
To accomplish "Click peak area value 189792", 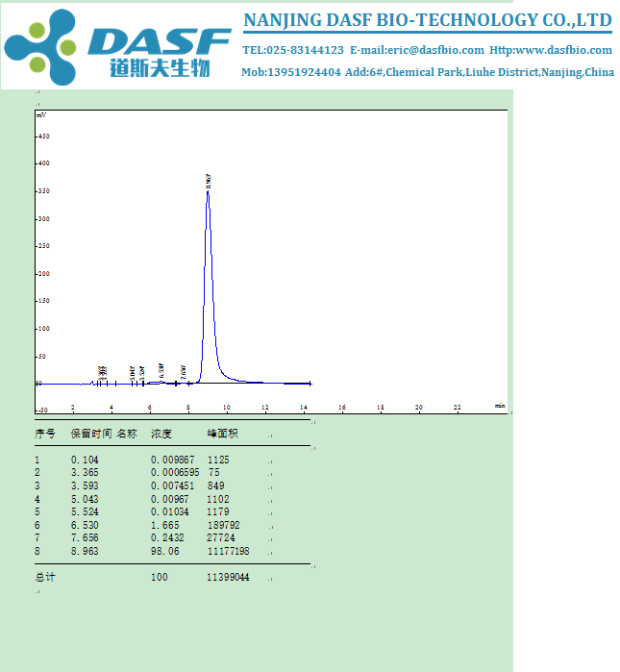I will [224, 525].
